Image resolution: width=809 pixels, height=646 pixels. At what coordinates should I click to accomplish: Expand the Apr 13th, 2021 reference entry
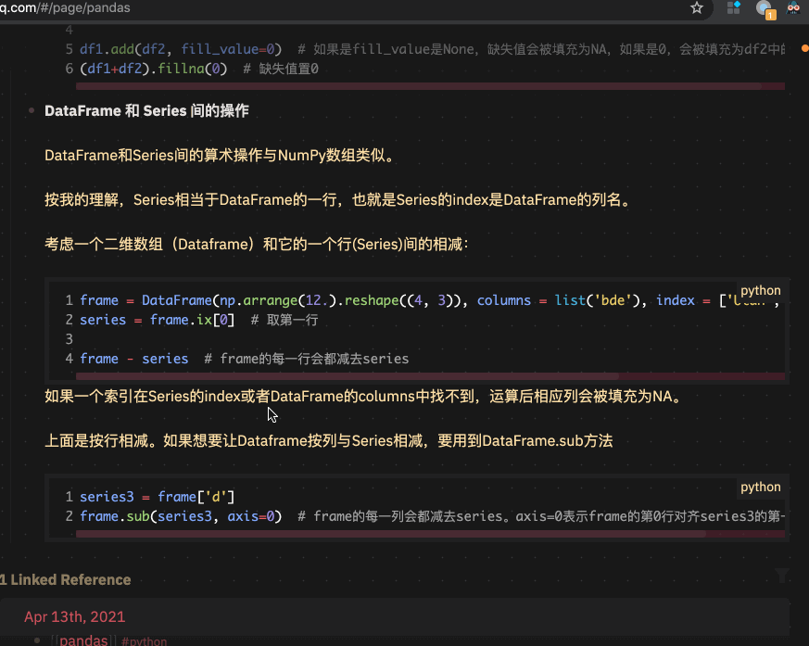coord(74,616)
